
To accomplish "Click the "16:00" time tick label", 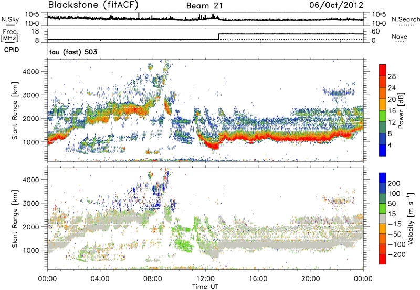I will tap(258, 279).
